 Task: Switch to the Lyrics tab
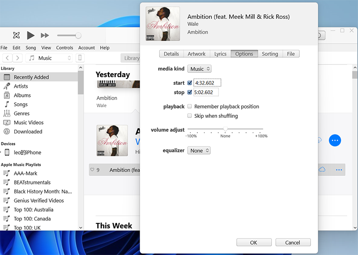tap(220, 54)
